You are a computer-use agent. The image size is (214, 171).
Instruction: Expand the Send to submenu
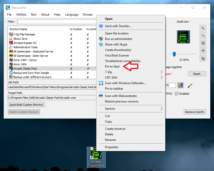point(161,109)
